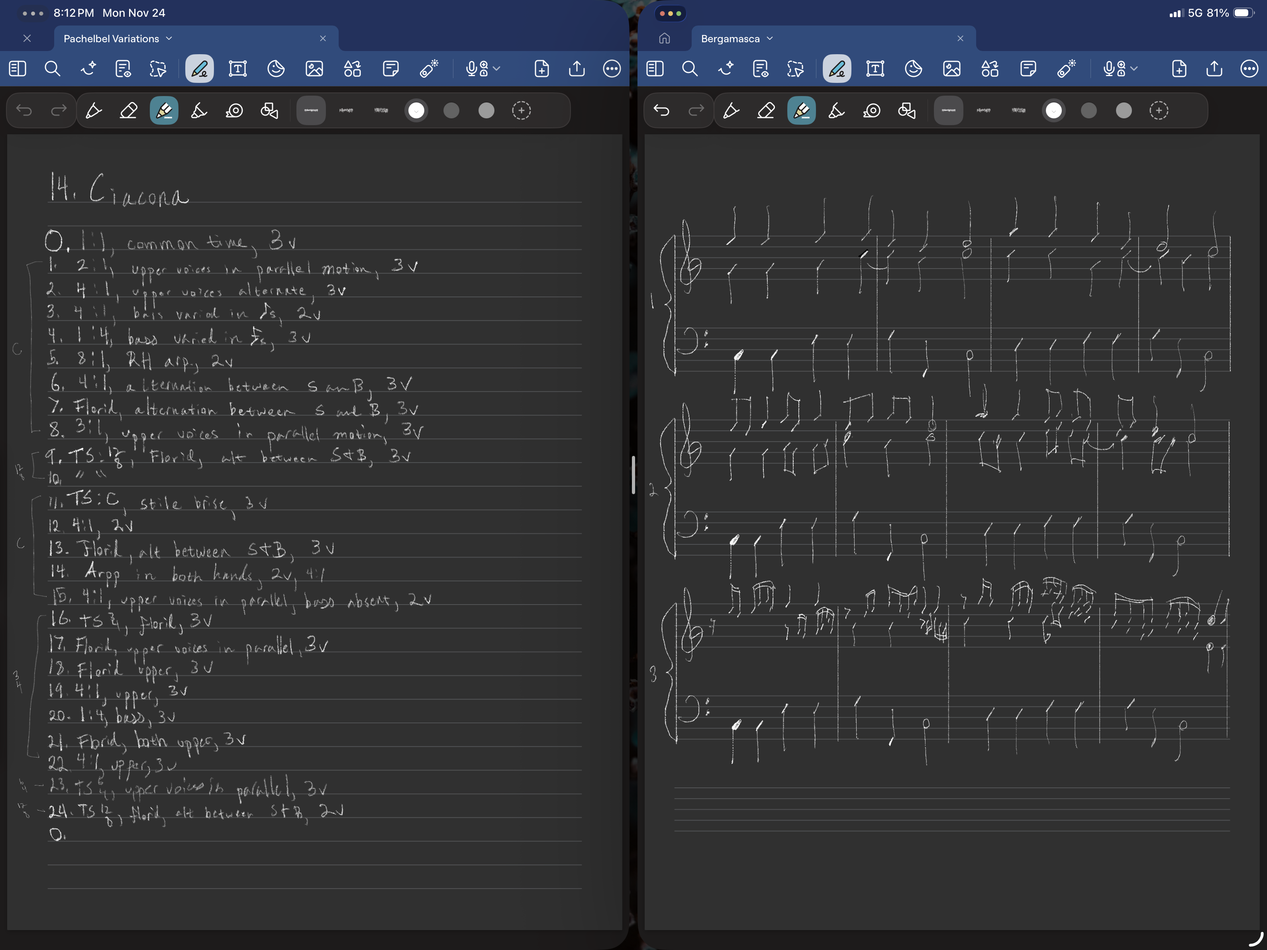The width and height of the screenshot is (1267, 950).
Task: Open the sticker tool in left window
Action: [x=276, y=69]
